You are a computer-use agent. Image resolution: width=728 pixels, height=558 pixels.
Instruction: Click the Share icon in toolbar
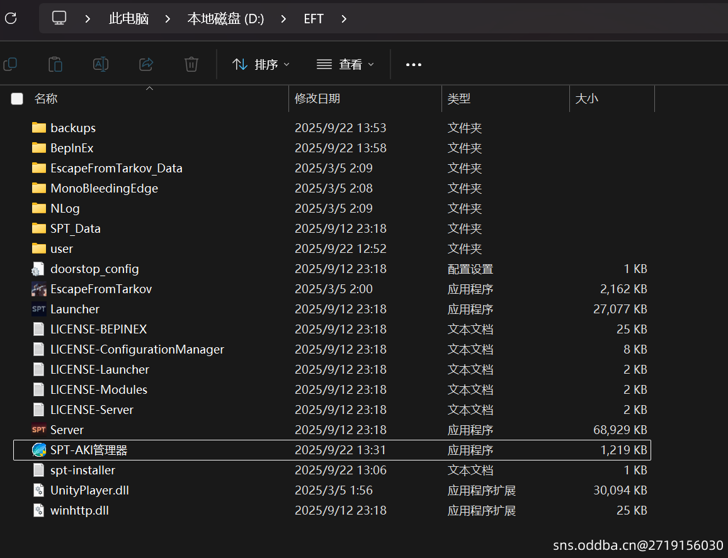coord(146,64)
